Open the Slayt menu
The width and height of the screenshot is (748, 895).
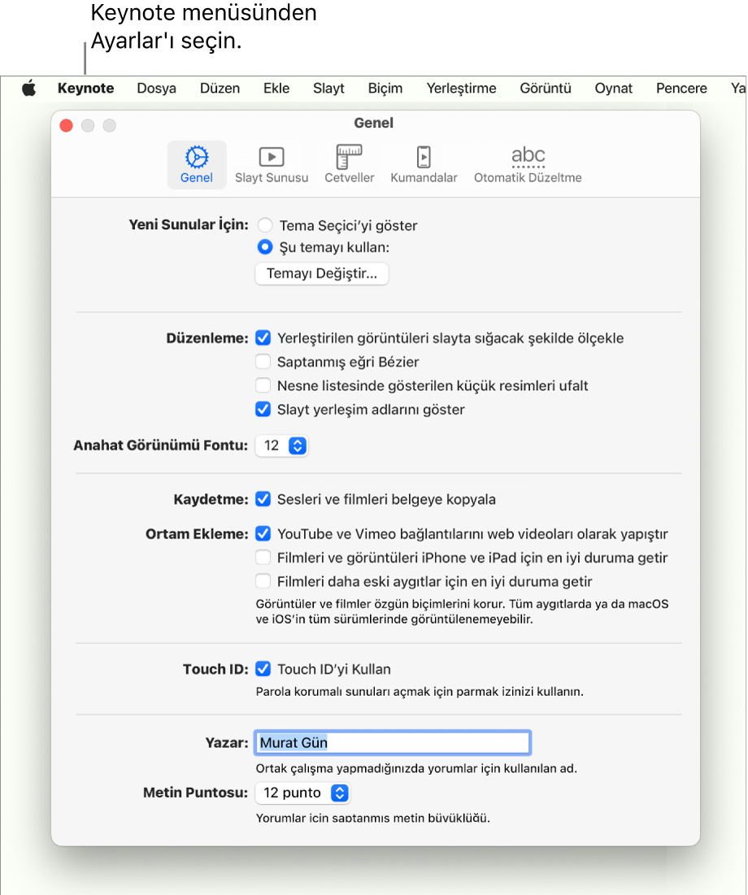(x=329, y=89)
